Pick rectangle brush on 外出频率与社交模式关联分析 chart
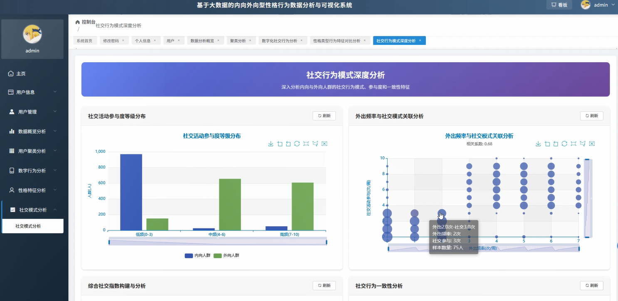This screenshot has height=301, width=618. click(x=574, y=144)
